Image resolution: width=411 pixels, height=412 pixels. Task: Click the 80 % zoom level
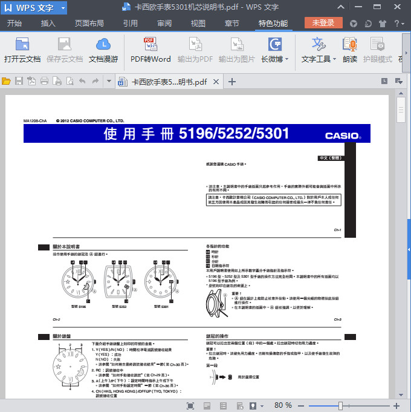pos(283,405)
